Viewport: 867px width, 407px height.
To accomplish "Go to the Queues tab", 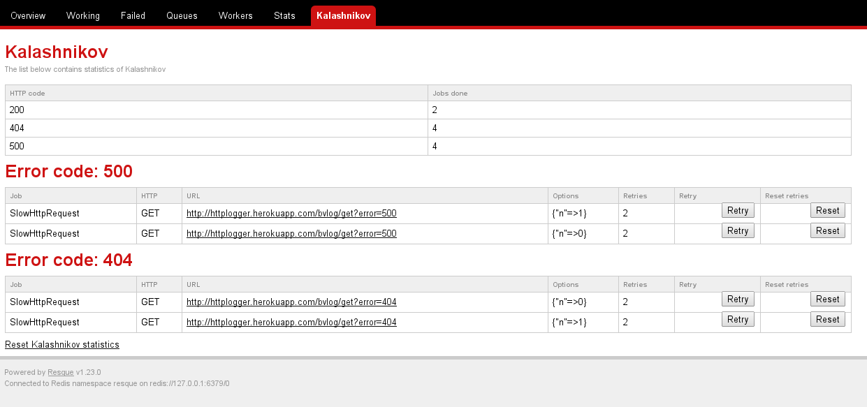I will [x=182, y=15].
